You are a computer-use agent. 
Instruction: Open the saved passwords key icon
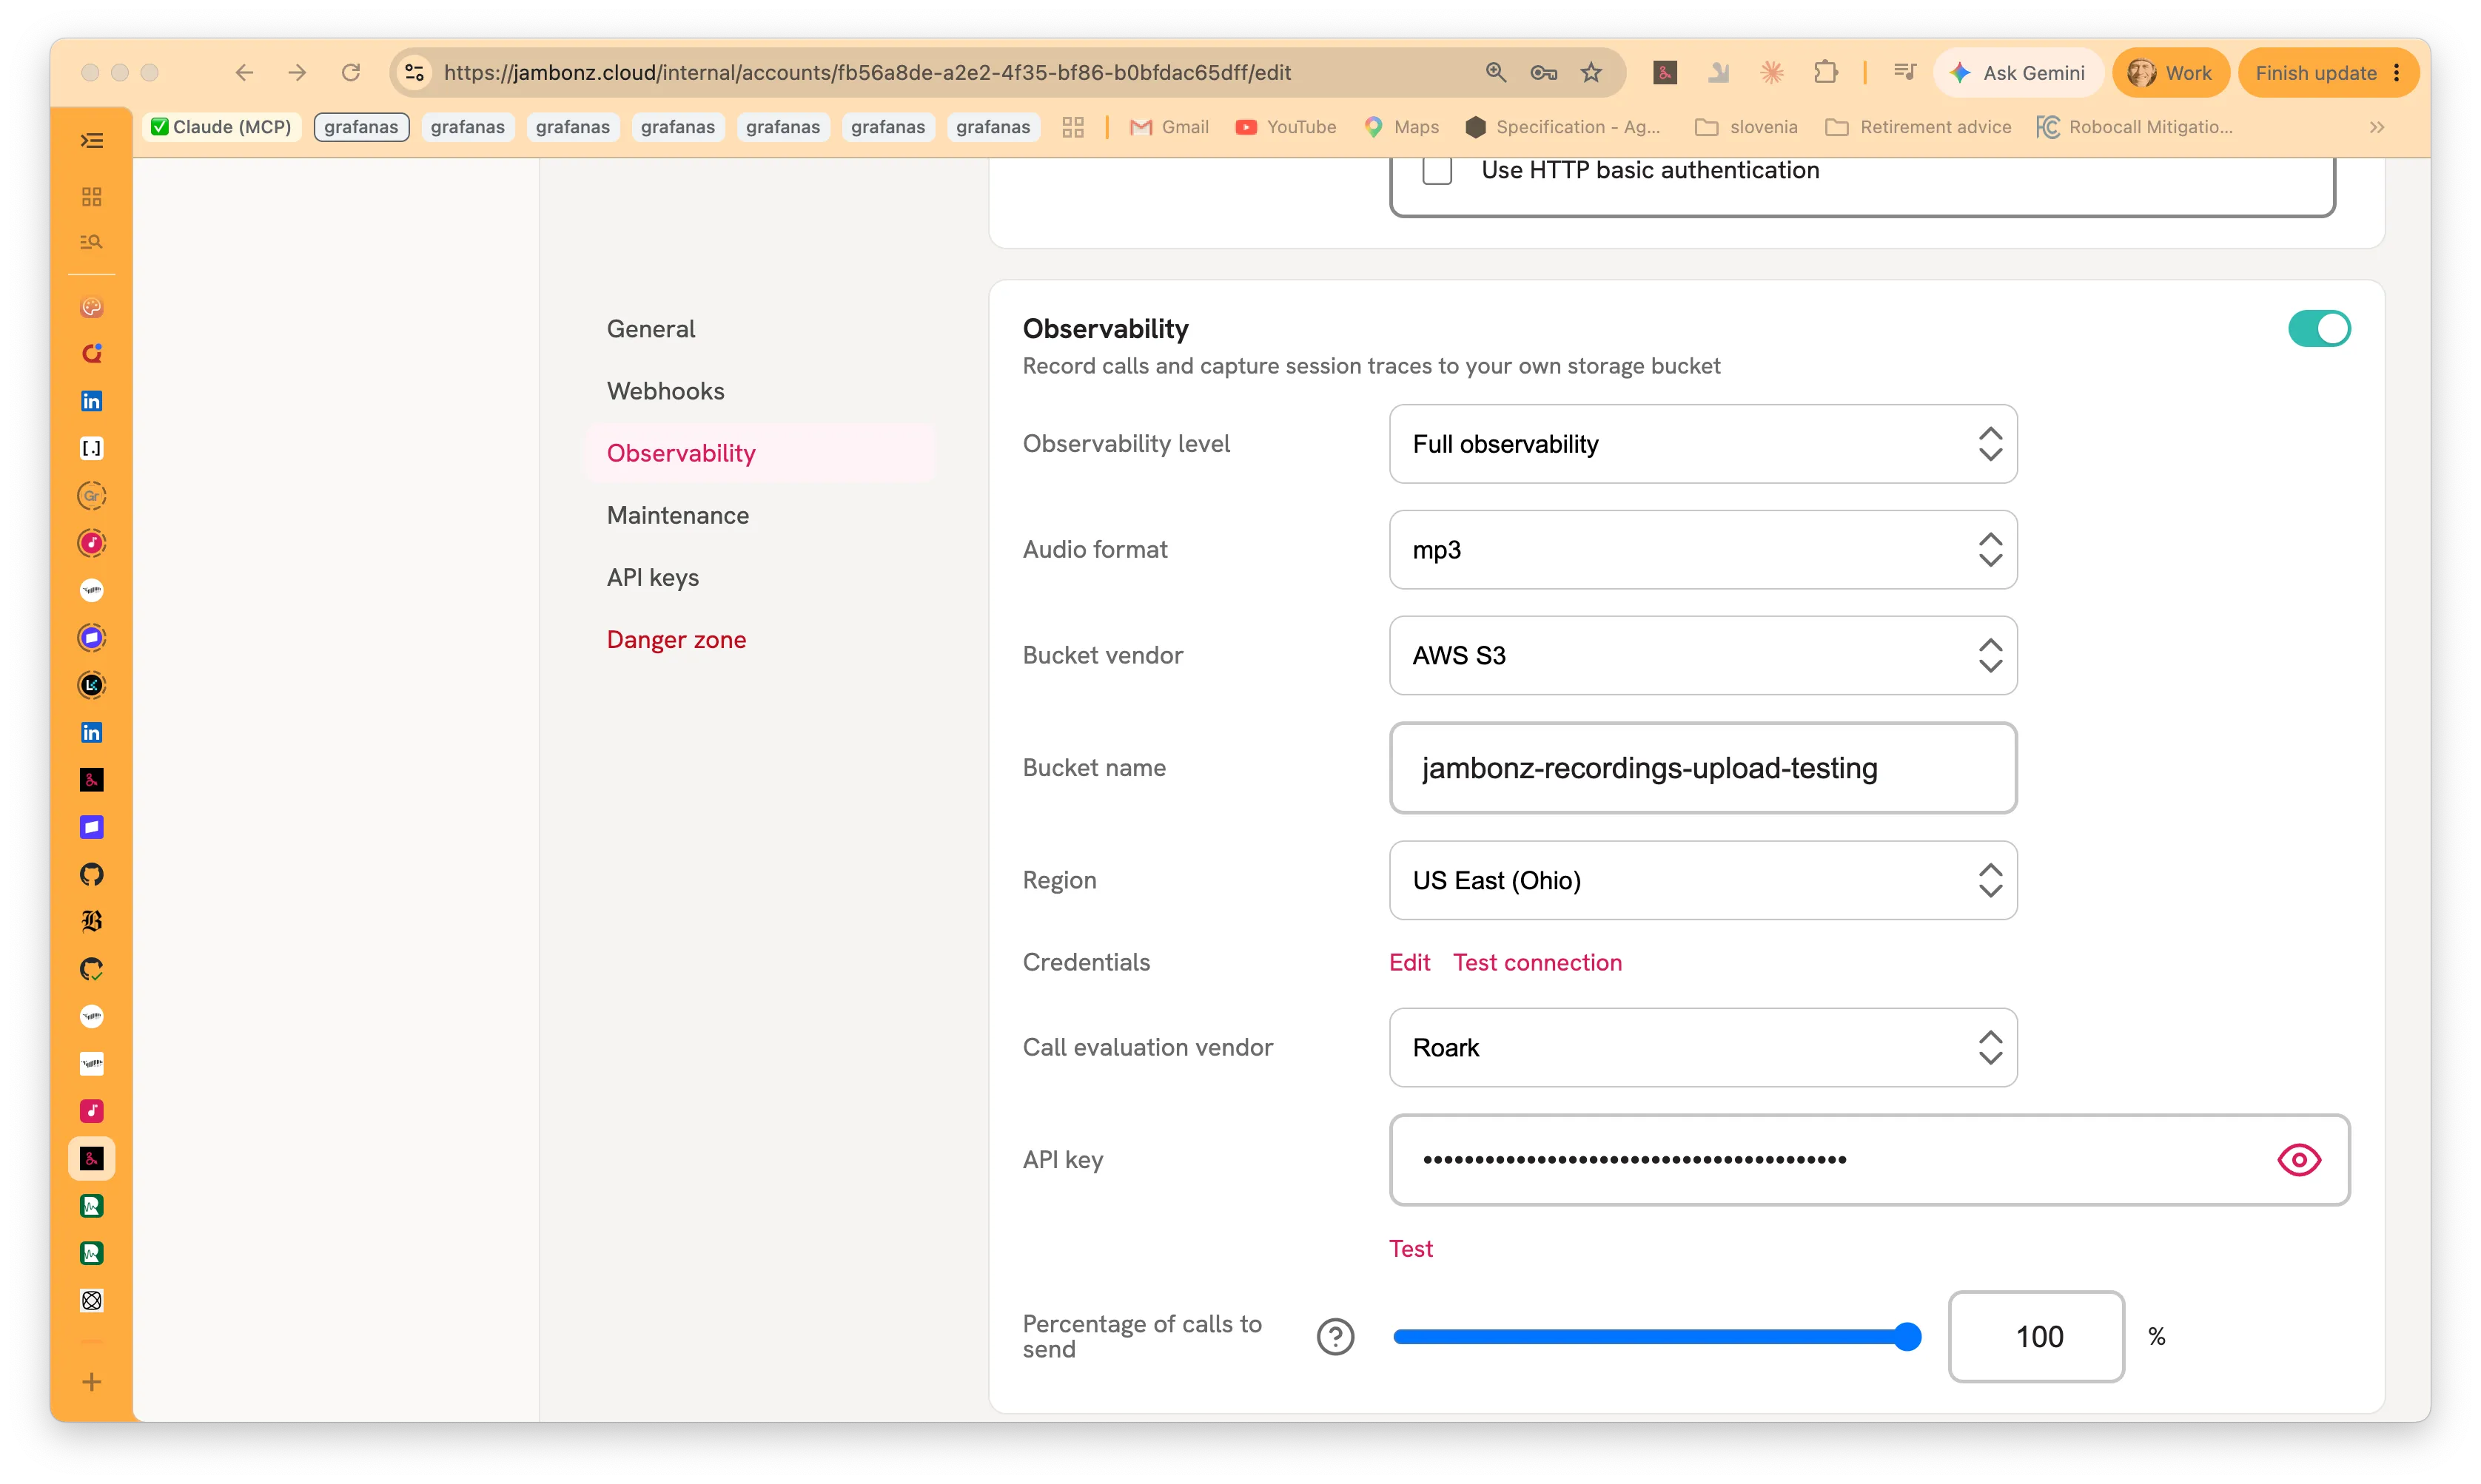tap(1544, 72)
